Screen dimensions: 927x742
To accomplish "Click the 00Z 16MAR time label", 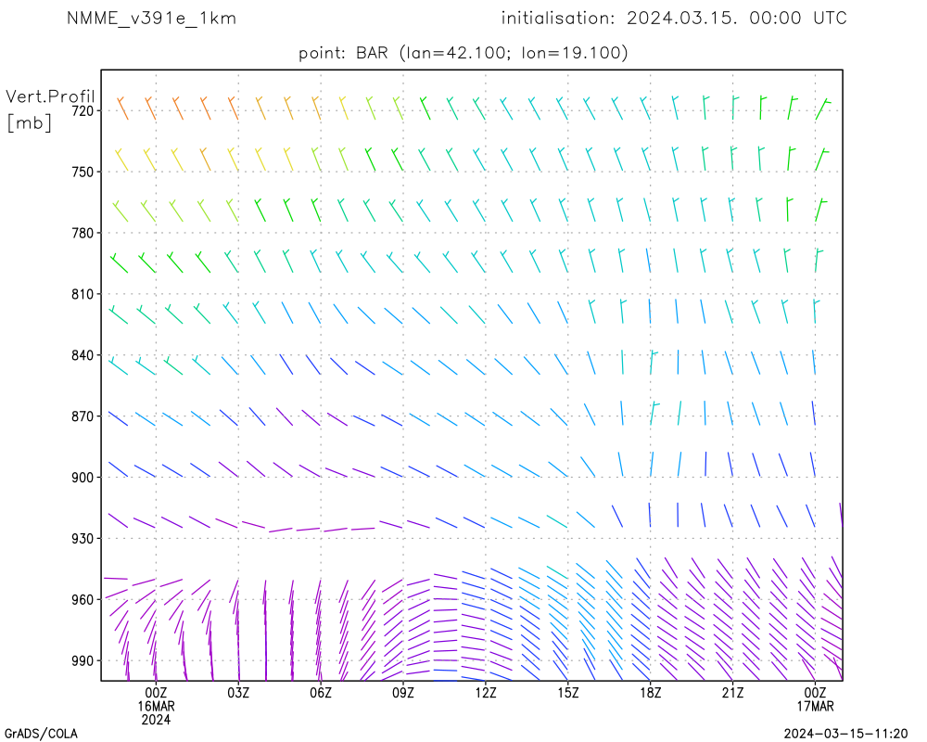I will (x=156, y=699).
